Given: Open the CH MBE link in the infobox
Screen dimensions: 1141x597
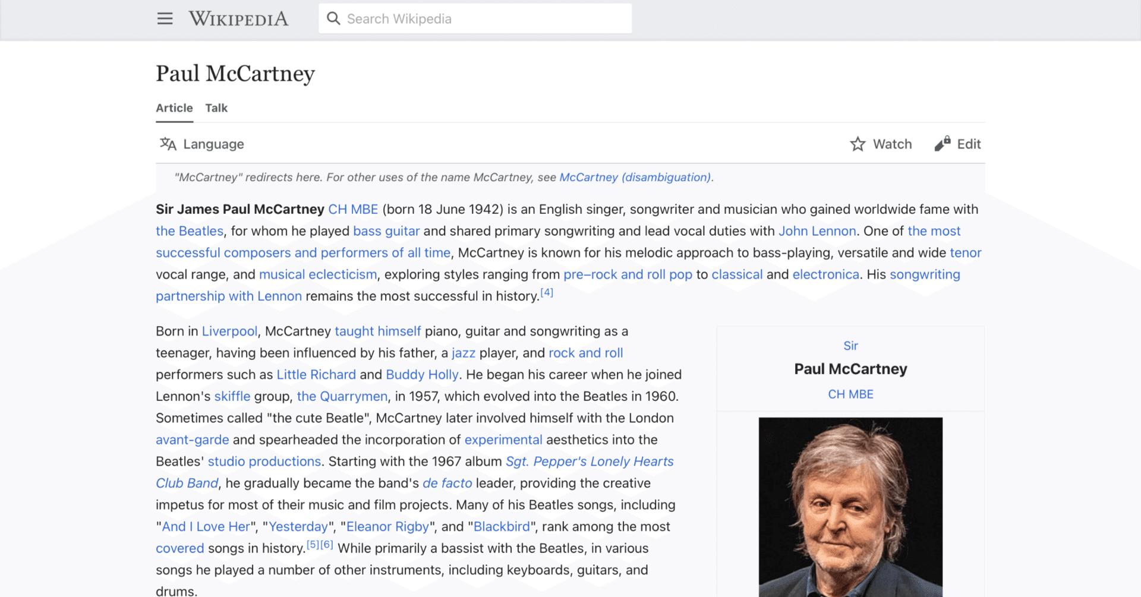Looking at the screenshot, I should click(850, 394).
